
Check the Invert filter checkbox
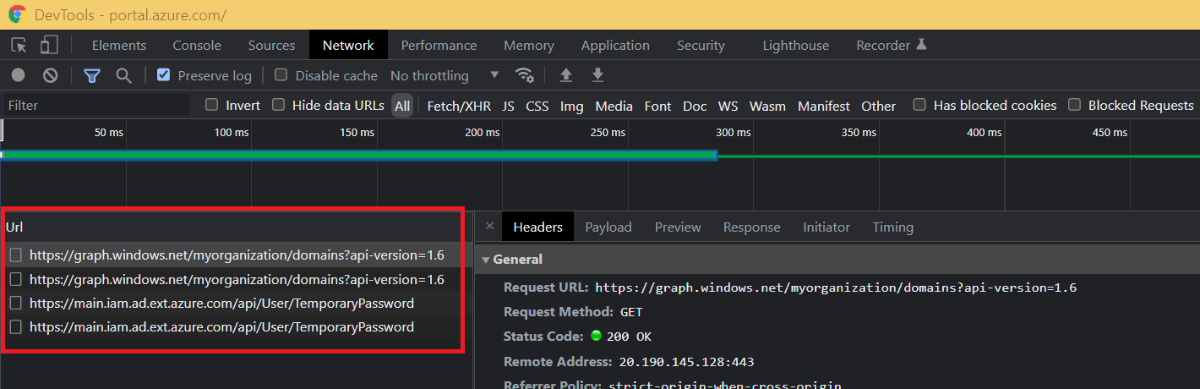(x=212, y=105)
